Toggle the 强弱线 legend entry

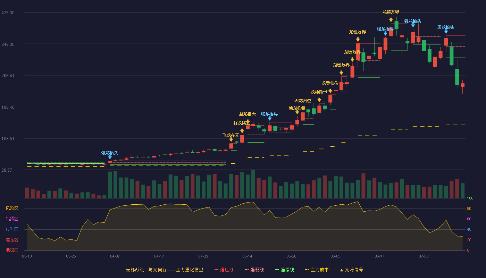coord(254,270)
